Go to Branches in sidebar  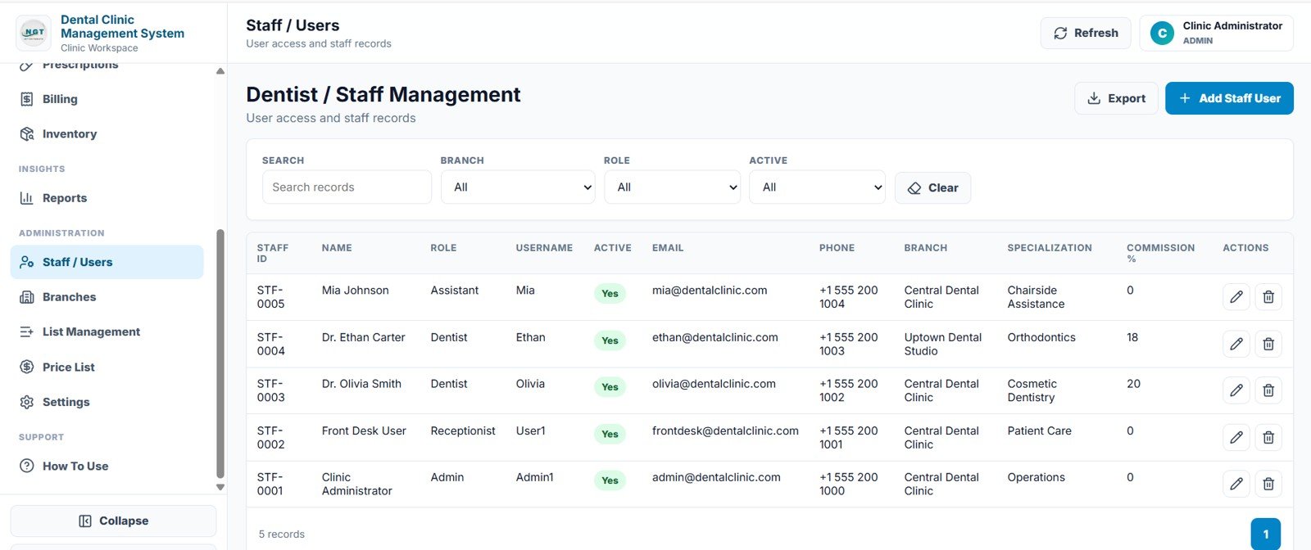[x=107, y=297]
